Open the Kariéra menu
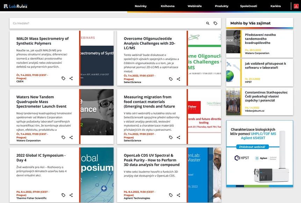 (275, 6)
